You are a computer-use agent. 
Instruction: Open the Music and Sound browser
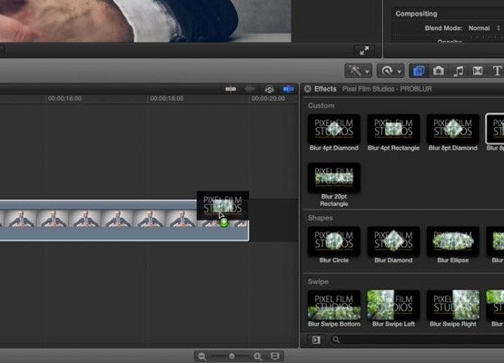pyautogui.click(x=458, y=71)
